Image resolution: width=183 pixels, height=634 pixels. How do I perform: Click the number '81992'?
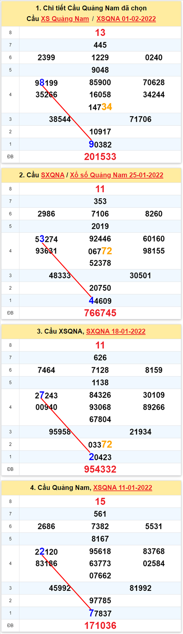click(141, 588)
